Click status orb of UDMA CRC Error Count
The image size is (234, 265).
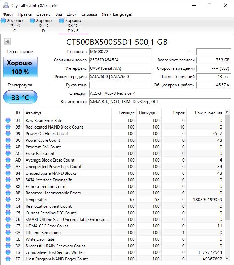[x=8, y=226]
